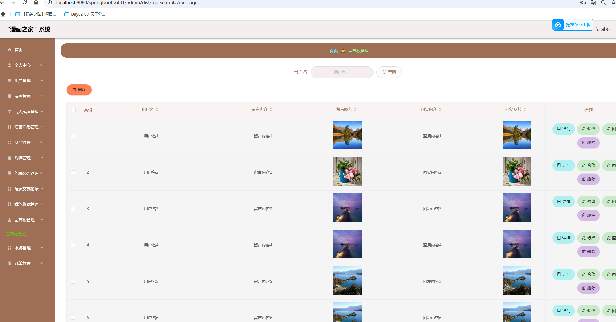Click the browser reload icon

25,2
